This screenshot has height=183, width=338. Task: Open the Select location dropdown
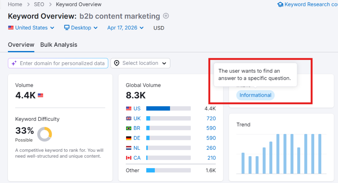click(x=140, y=63)
